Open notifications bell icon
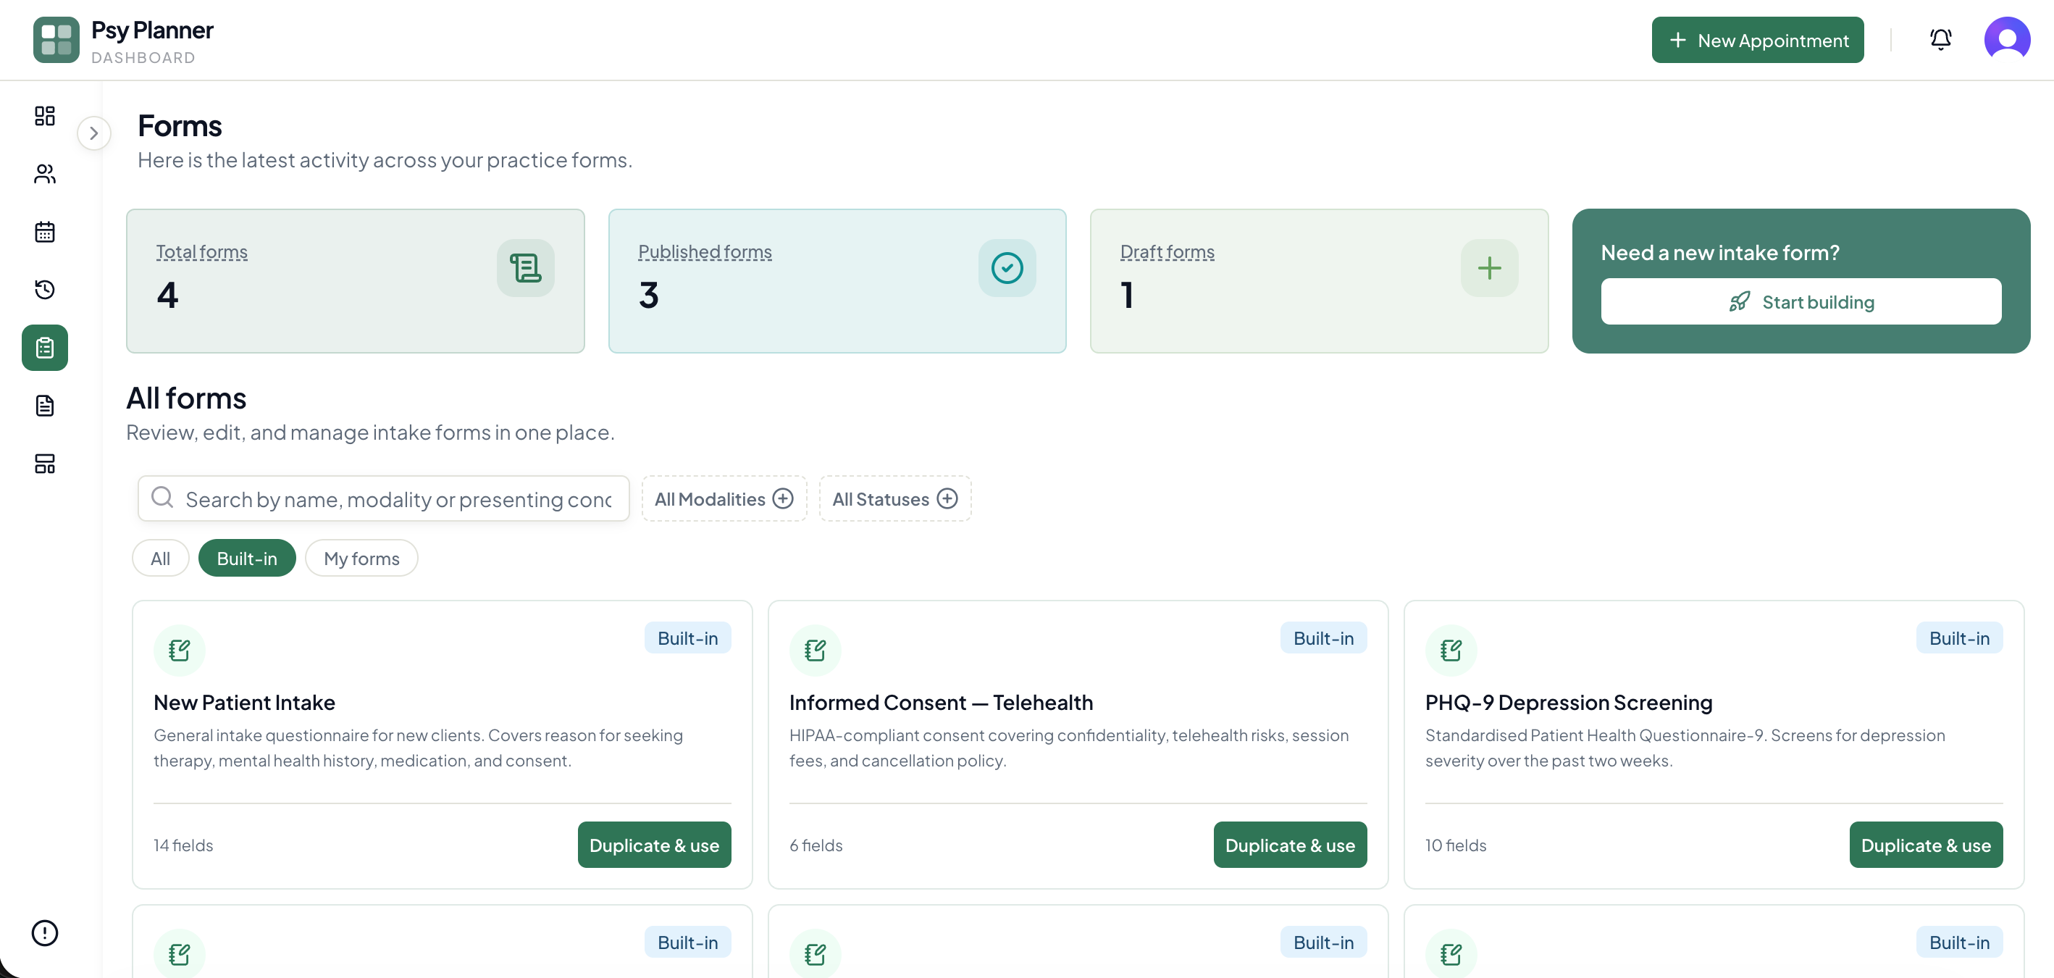Screen dimensions: 2054x978 (1940, 40)
